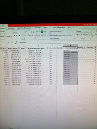
Task: Switch to the ВСТАВКА tab
Action: 11,28
